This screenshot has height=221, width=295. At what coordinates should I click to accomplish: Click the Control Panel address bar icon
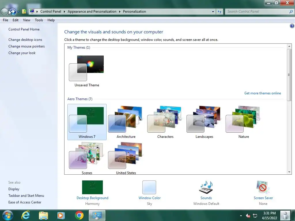pos(32,11)
